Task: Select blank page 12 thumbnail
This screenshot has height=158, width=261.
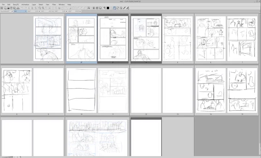Action: pyautogui.click(x=146, y=90)
